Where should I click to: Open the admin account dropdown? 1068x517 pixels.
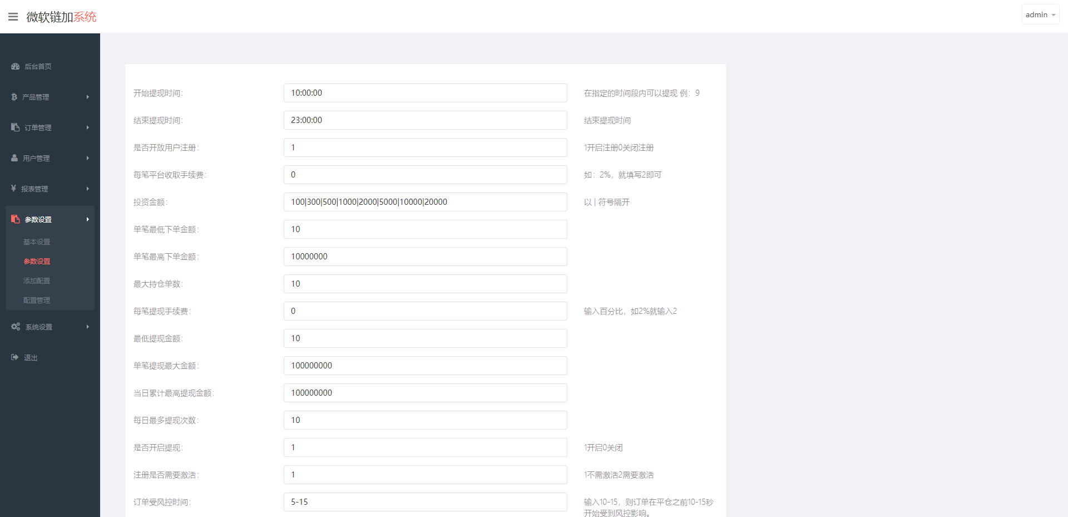[x=1040, y=14]
